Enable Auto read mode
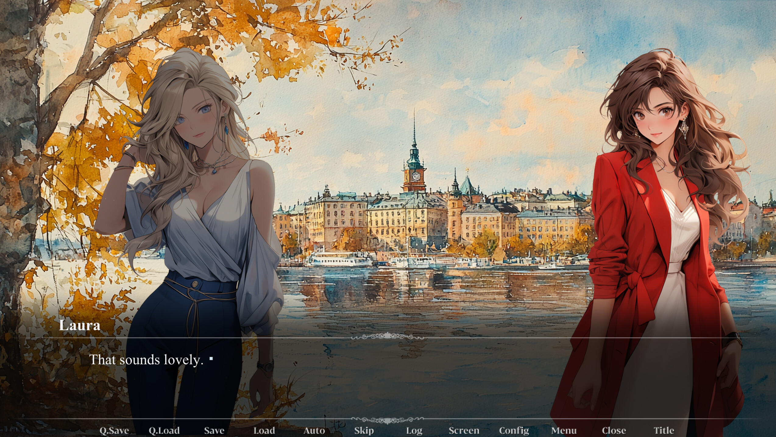 click(x=314, y=430)
